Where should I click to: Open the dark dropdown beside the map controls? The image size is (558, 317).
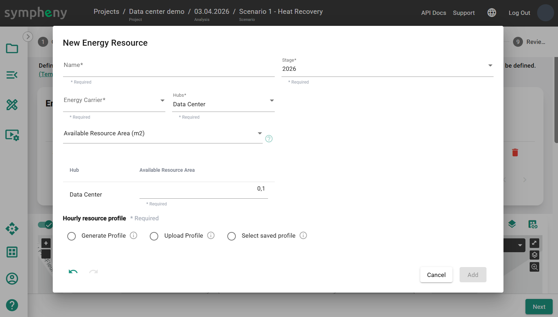tap(514, 245)
